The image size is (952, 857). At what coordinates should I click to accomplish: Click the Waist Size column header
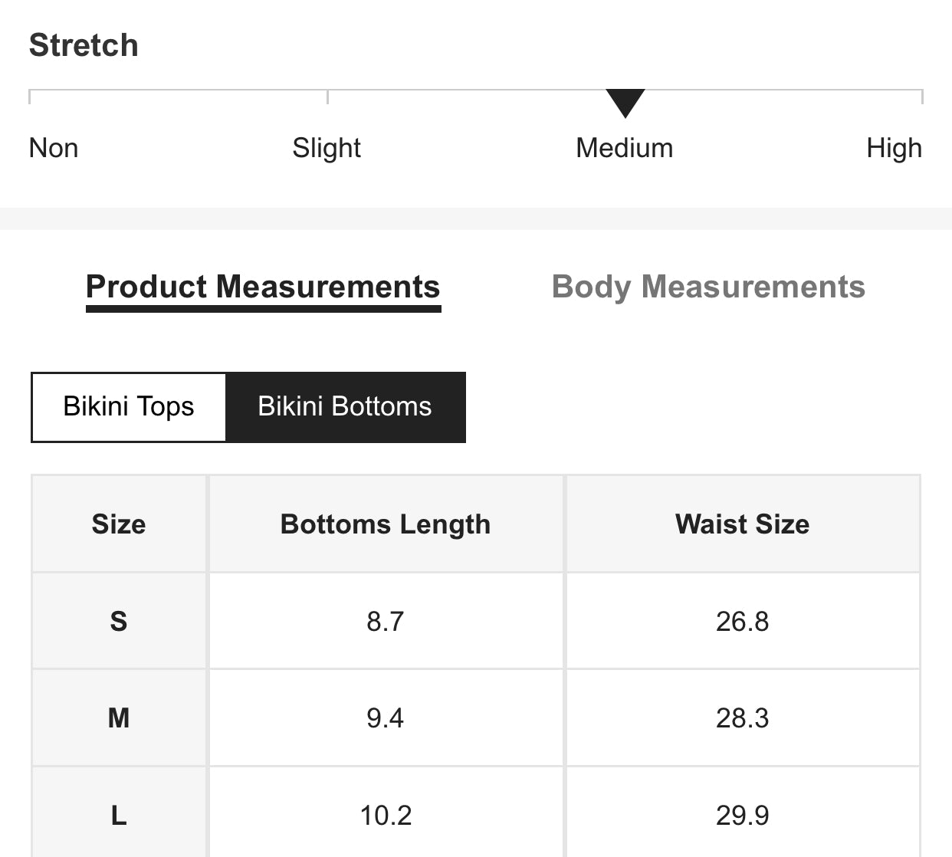click(x=742, y=524)
